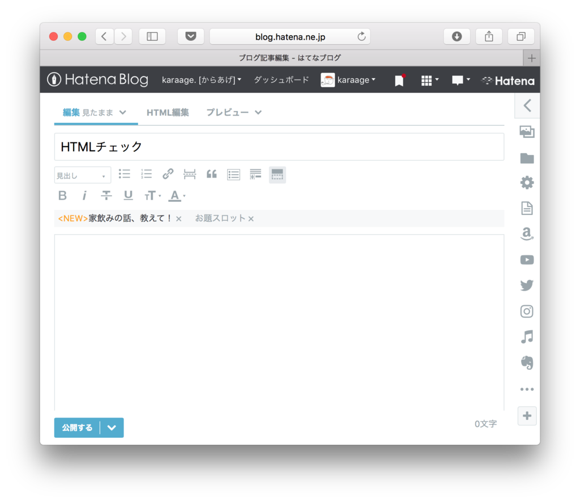580x502 pixels.
Task: Click the 公開する publish button
Action: coord(77,428)
